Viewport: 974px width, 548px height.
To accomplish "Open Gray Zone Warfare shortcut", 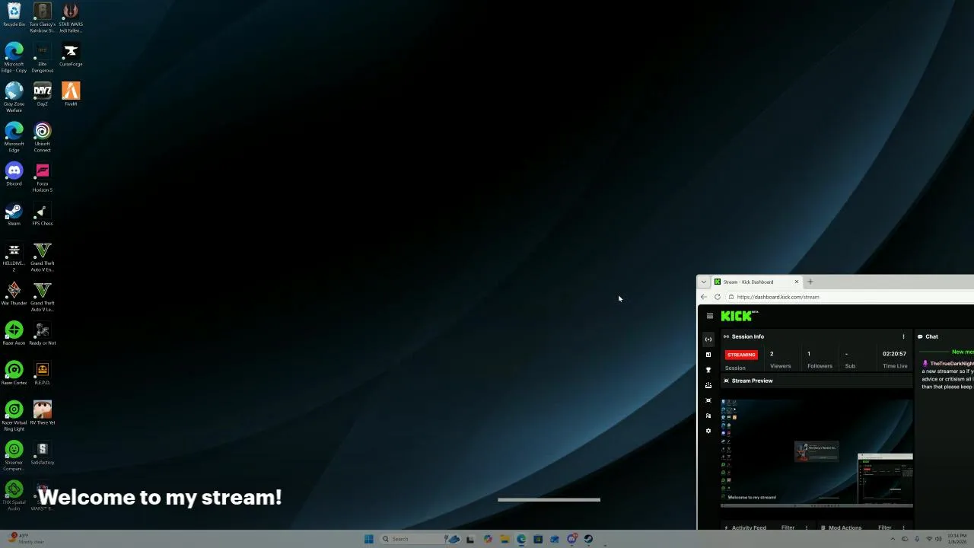I will click(14, 97).
